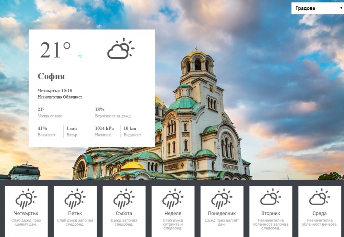Click the rain icon for Неделя

(x=173, y=198)
